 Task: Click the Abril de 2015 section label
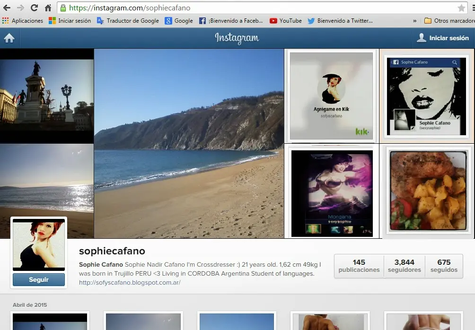pyautogui.click(x=30, y=305)
